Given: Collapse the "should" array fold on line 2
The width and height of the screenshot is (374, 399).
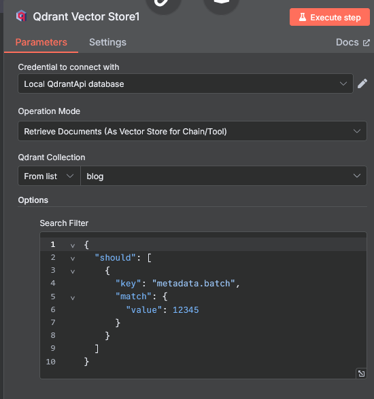Looking at the screenshot, I should click(73, 259).
